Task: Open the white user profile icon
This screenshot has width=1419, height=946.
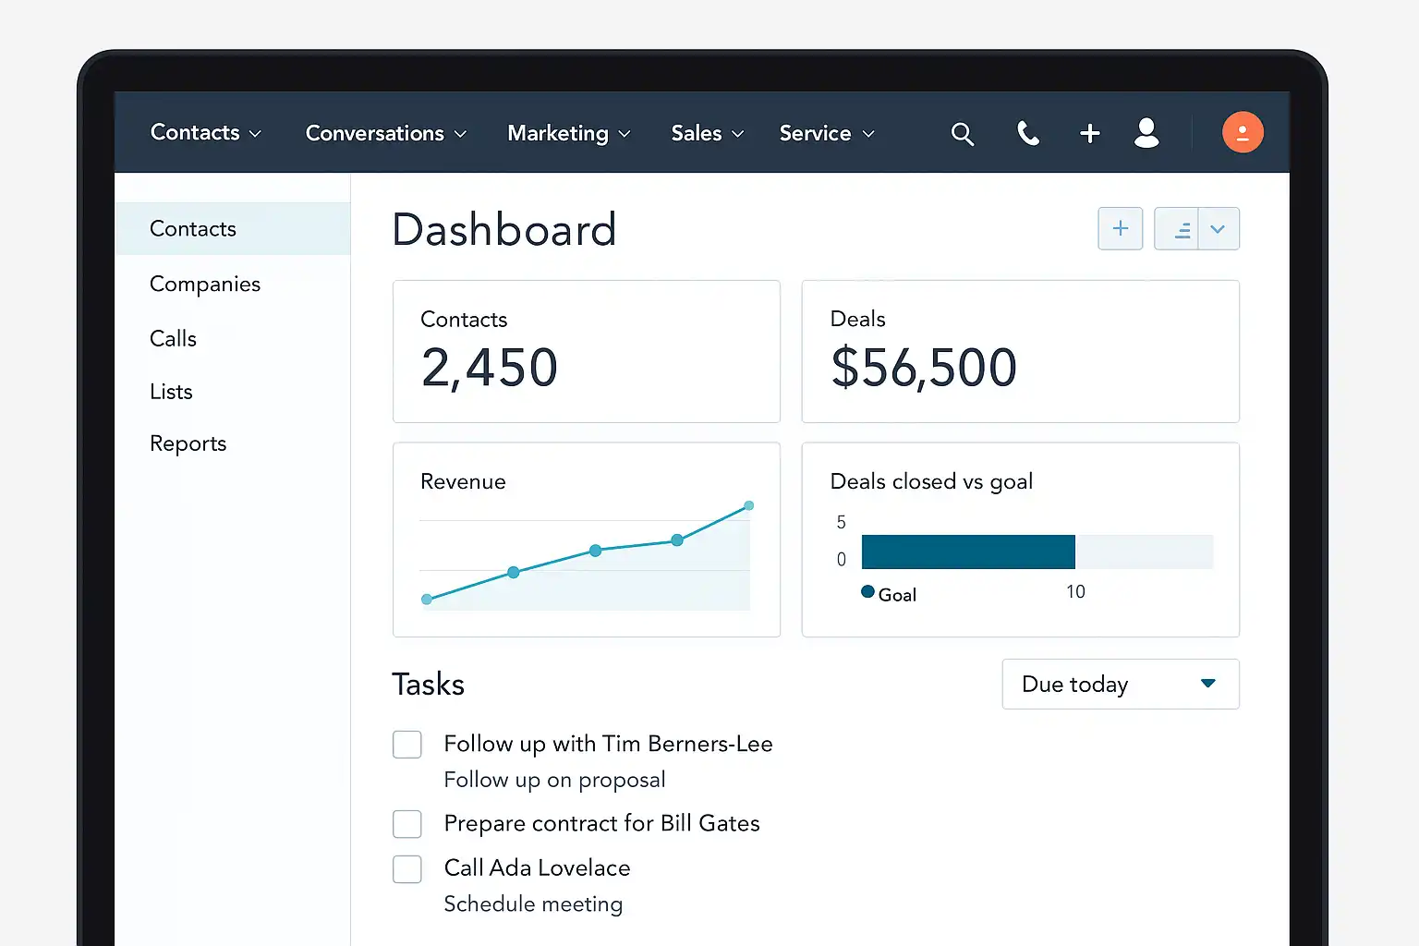Action: pyautogui.click(x=1146, y=133)
